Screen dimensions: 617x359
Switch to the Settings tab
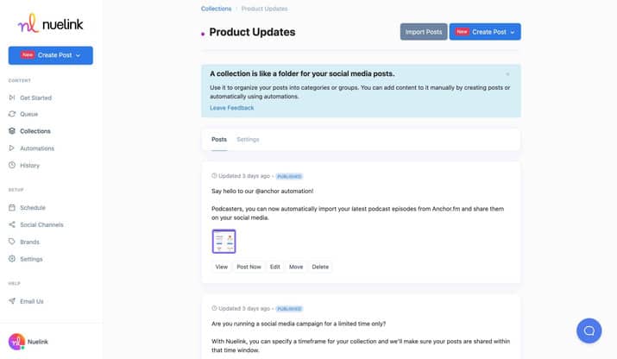coord(248,139)
